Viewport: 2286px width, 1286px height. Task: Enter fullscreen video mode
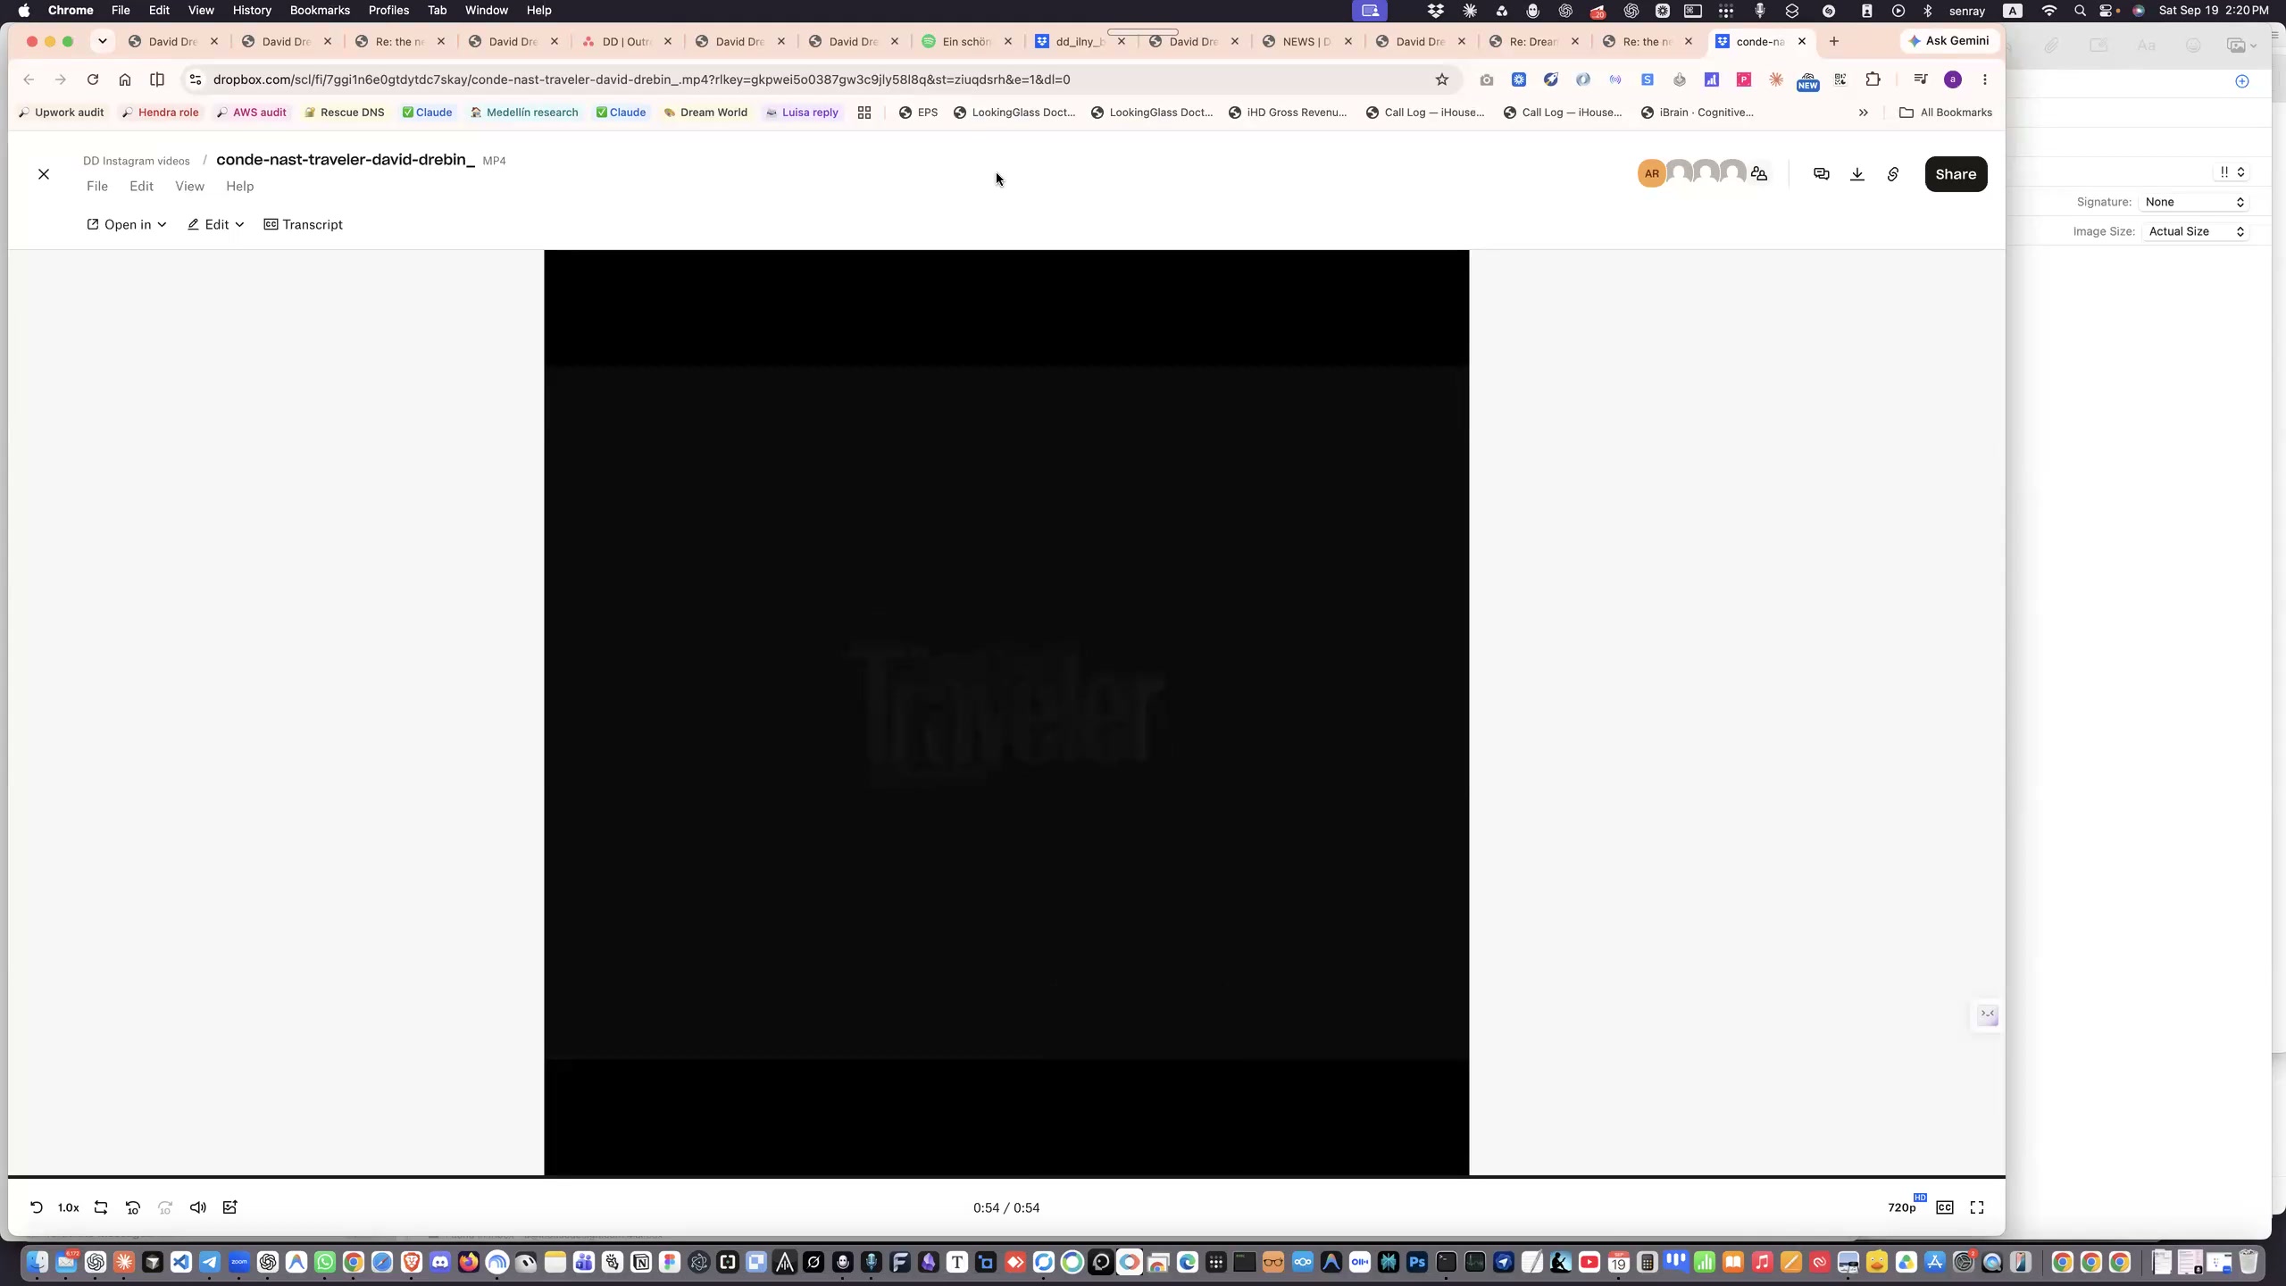coord(1977,1207)
